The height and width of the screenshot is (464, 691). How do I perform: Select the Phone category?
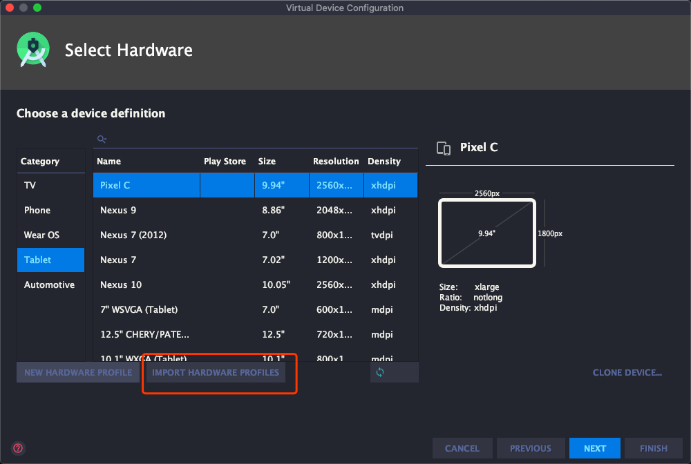50,210
